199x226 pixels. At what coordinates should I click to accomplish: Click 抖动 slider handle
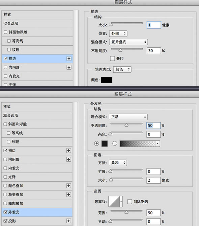coord(110,221)
